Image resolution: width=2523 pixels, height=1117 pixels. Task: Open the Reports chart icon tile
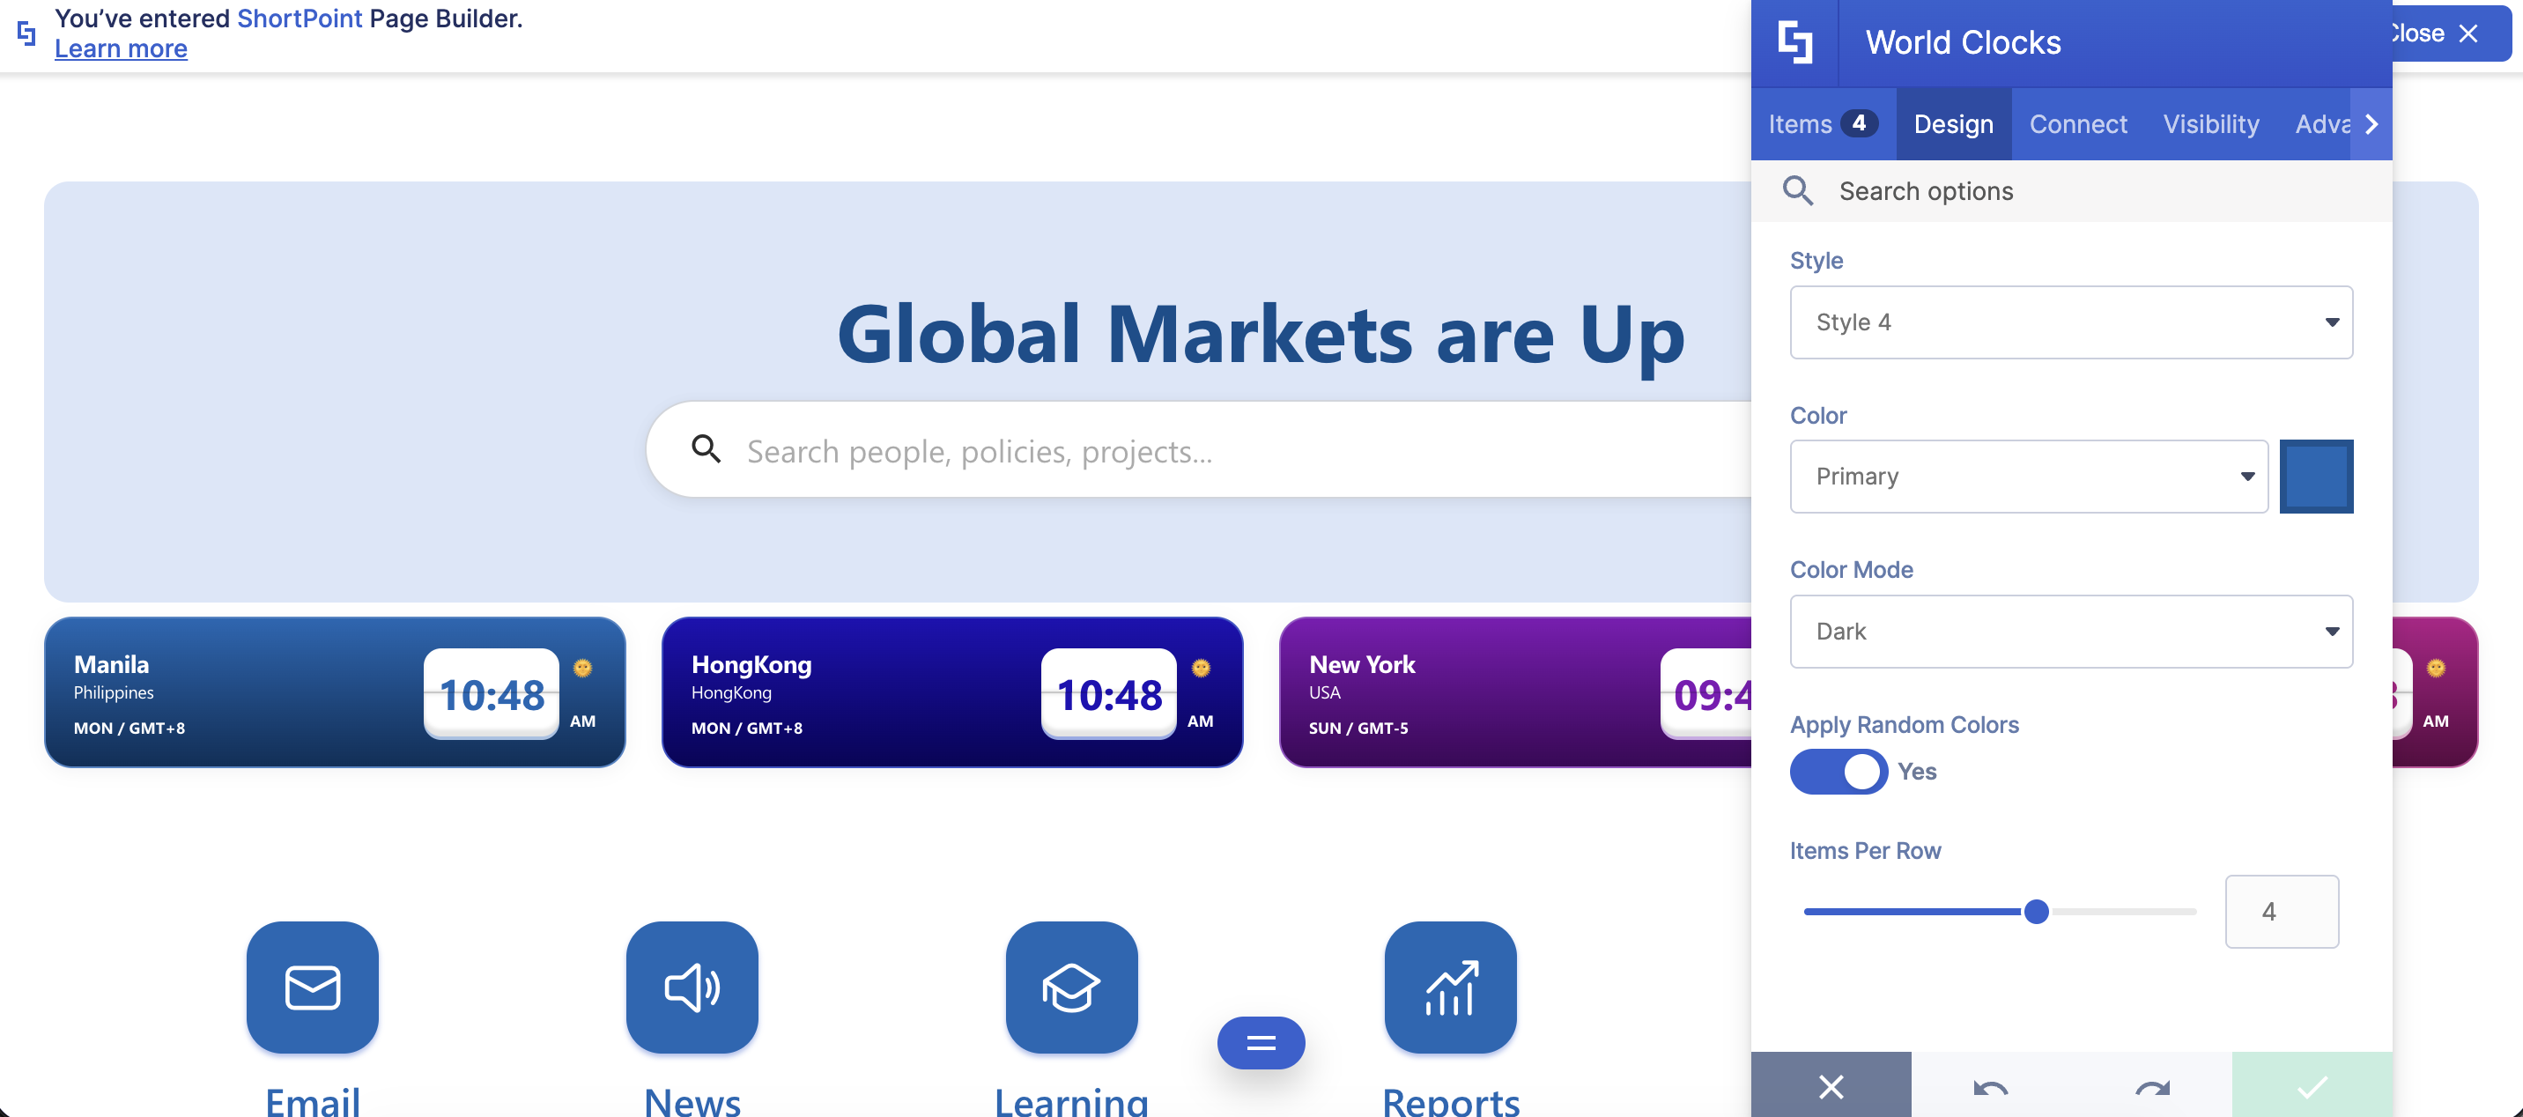(x=1449, y=987)
